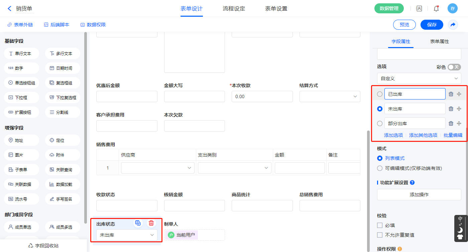Click the help icon beside 功能扩展设置
The width and height of the screenshot is (468, 252).
tap(412, 183)
